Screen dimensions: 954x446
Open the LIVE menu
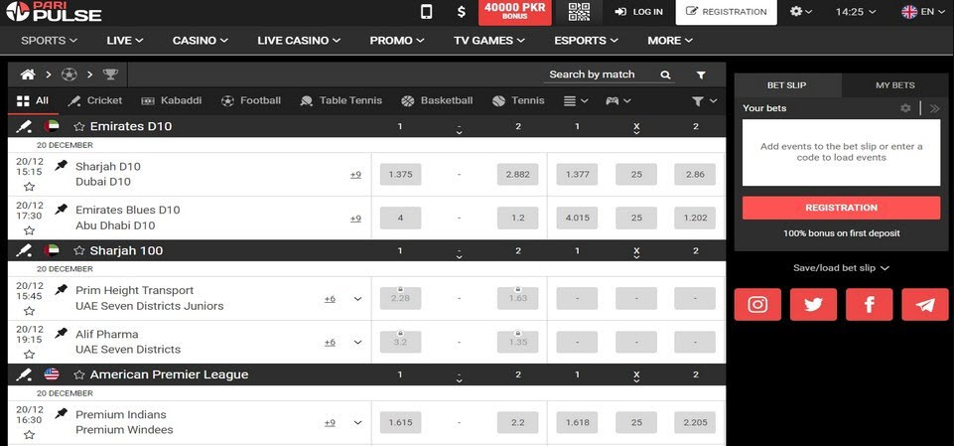125,40
